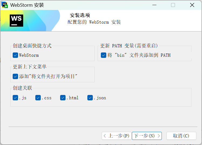Click the 安装选项 heading text
Screen dimensions: 202x145
pyautogui.click(x=80, y=15)
